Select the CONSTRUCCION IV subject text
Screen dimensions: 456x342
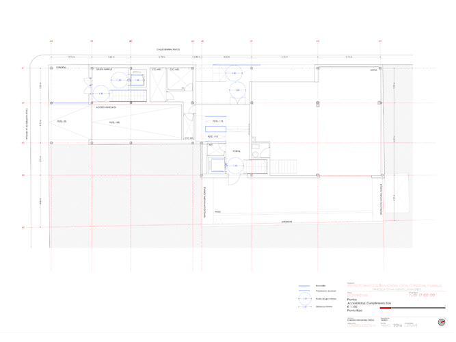click(x=361, y=326)
